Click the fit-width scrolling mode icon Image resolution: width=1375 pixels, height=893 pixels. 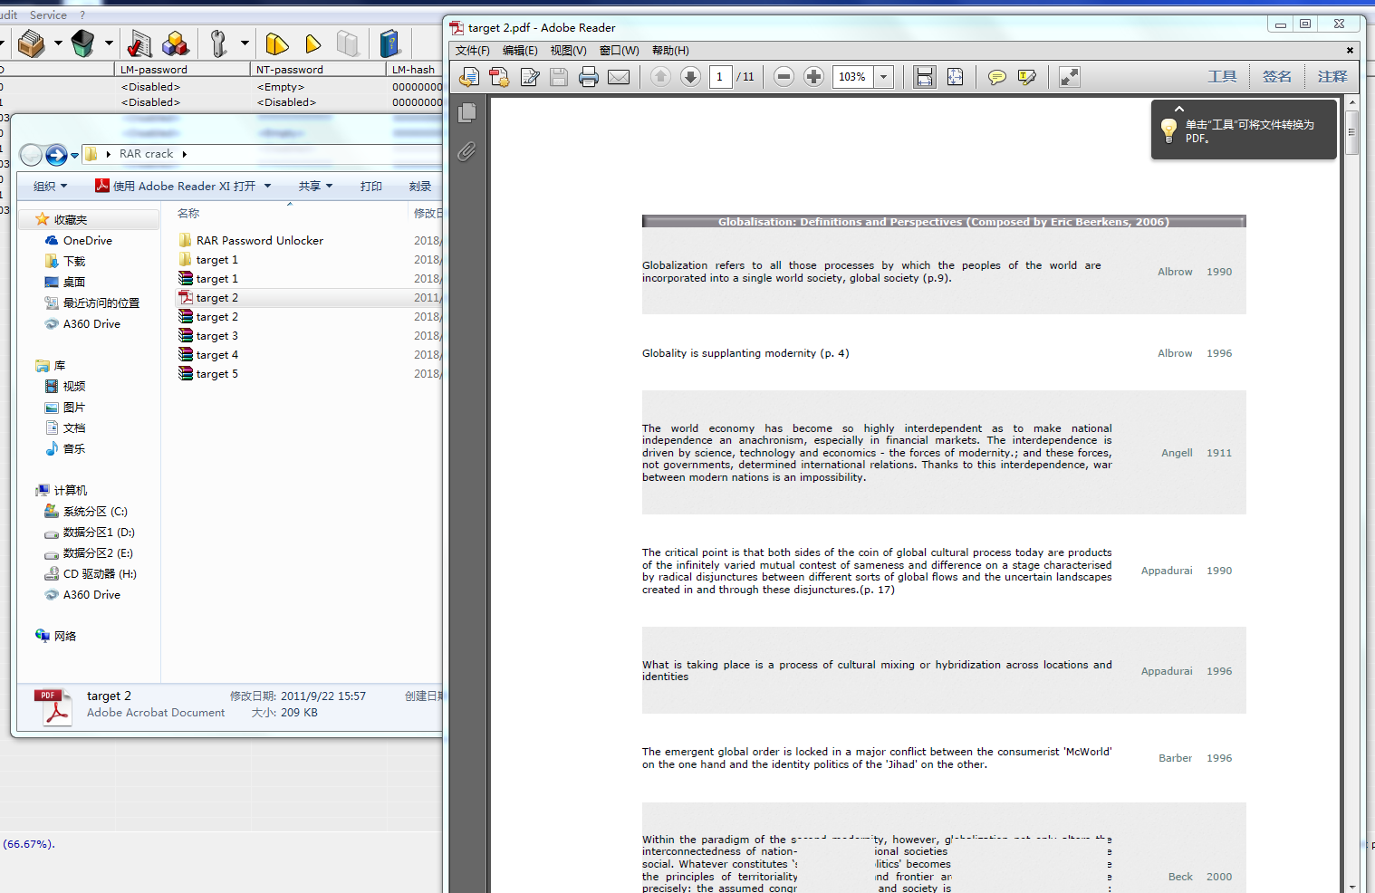point(924,77)
